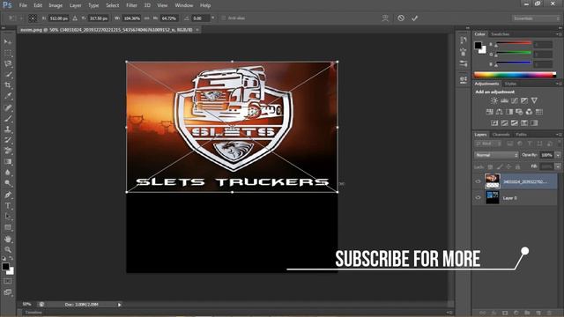Select the Crop tool
This screenshot has width=564, height=317.
coord(8,85)
